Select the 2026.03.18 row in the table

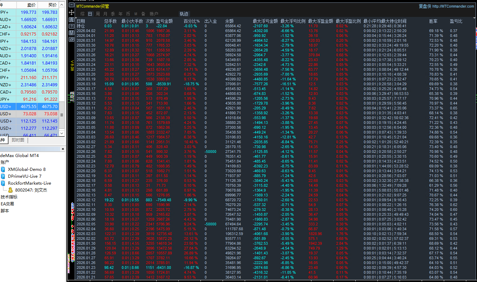[x=86, y=84]
